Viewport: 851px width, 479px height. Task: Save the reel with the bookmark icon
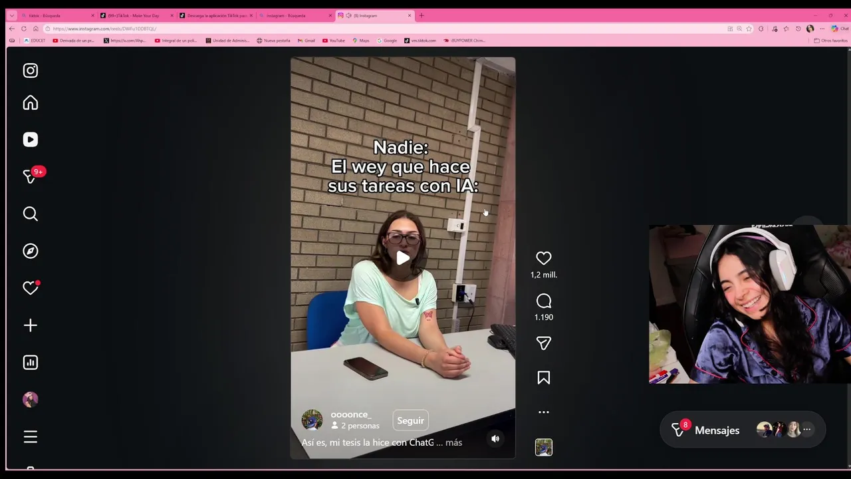coord(544,378)
